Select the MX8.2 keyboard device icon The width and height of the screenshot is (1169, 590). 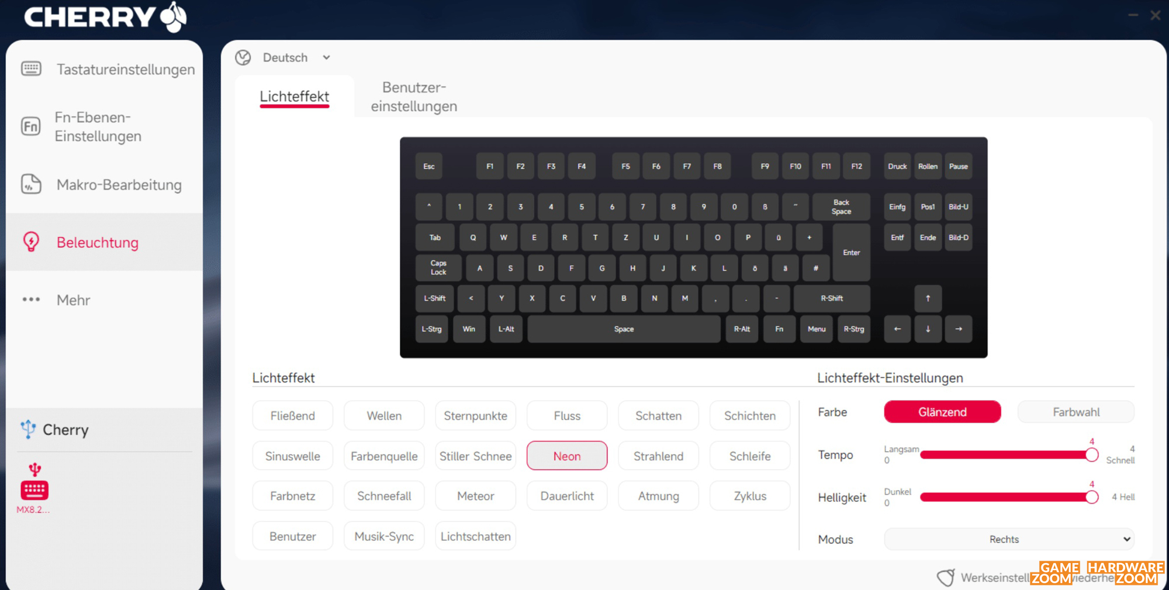34,489
